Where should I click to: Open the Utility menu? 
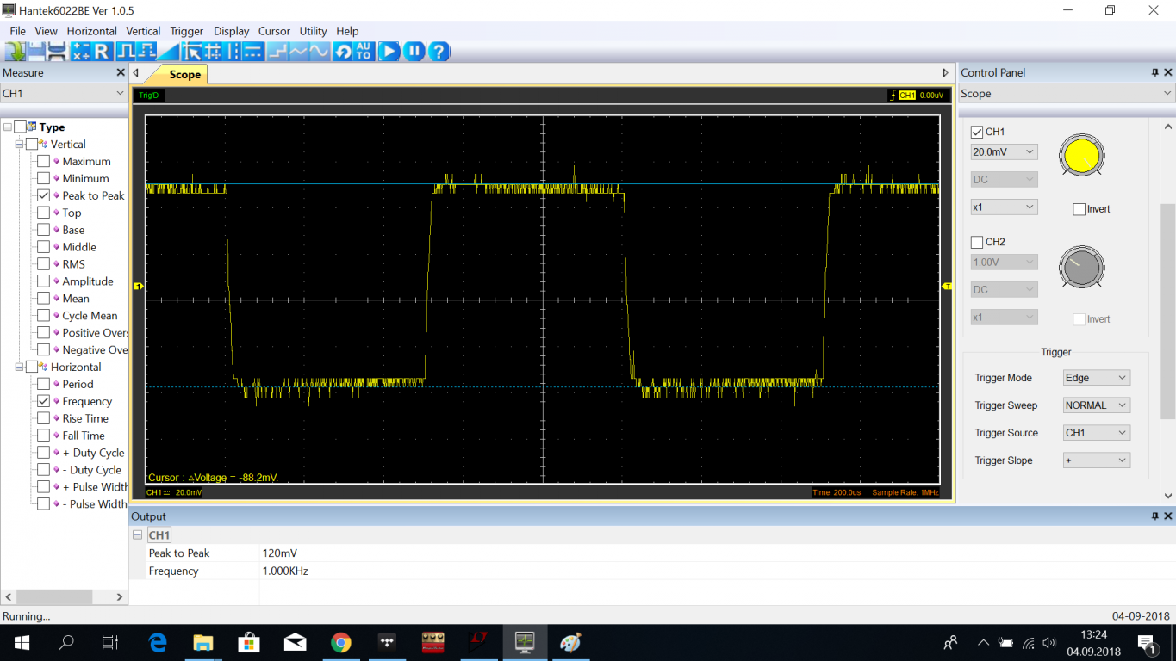tap(314, 31)
